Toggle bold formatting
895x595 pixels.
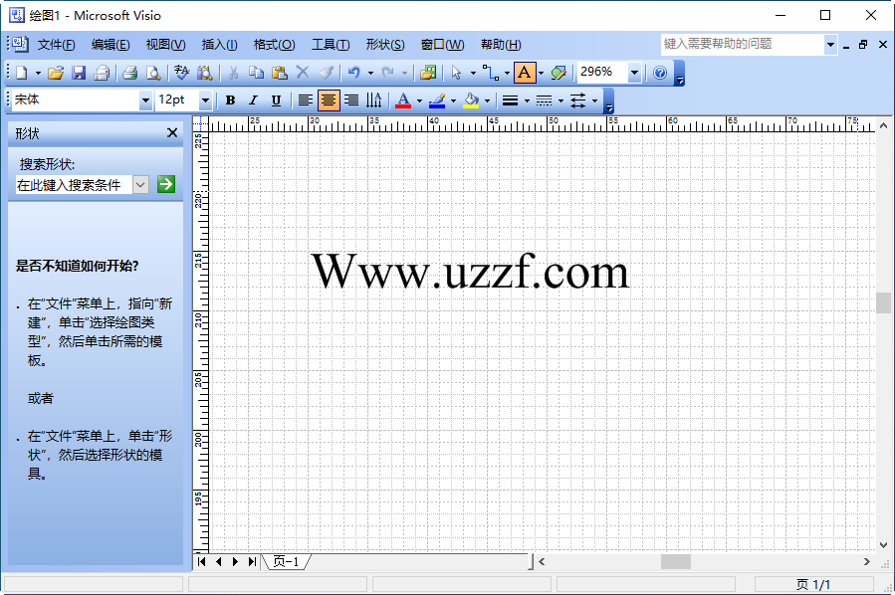pyautogui.click(x=230, y=99)
